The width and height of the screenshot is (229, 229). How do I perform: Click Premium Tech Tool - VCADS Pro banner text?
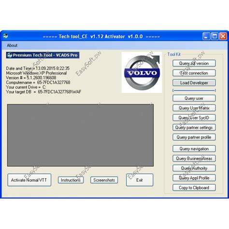45,55
